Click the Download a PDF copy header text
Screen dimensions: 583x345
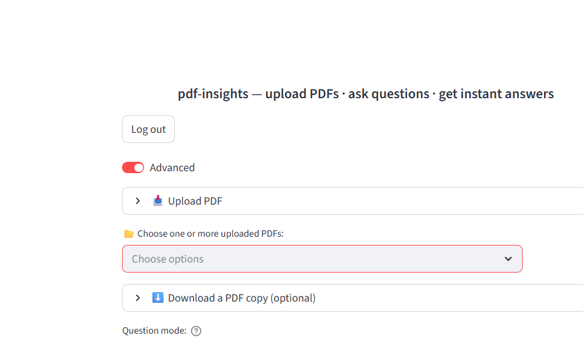coord(242,298)
